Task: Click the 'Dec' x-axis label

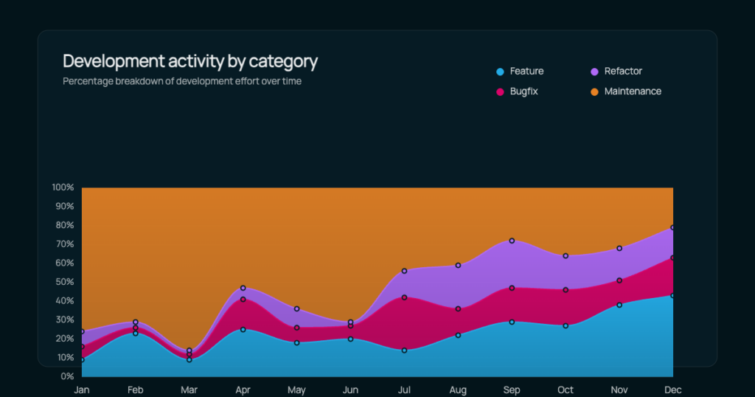Action: (672, 390)
